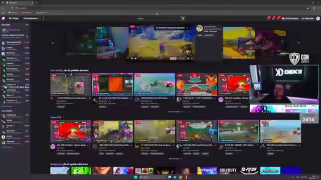Bookmark the page with the star icon
321x180 pixels.
(307, 8)
